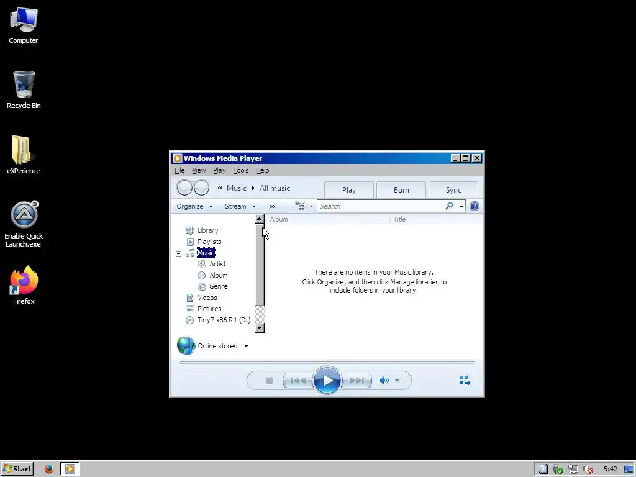Screen dimensions: 636x477
Task: Click muted volume tray icon
Action: (x=588, y=470)
